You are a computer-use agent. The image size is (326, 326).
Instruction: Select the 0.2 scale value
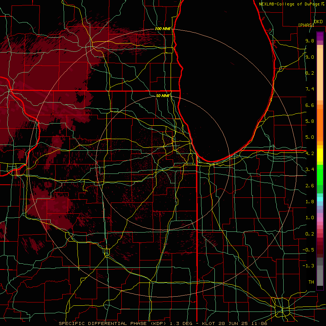(310, 234)
